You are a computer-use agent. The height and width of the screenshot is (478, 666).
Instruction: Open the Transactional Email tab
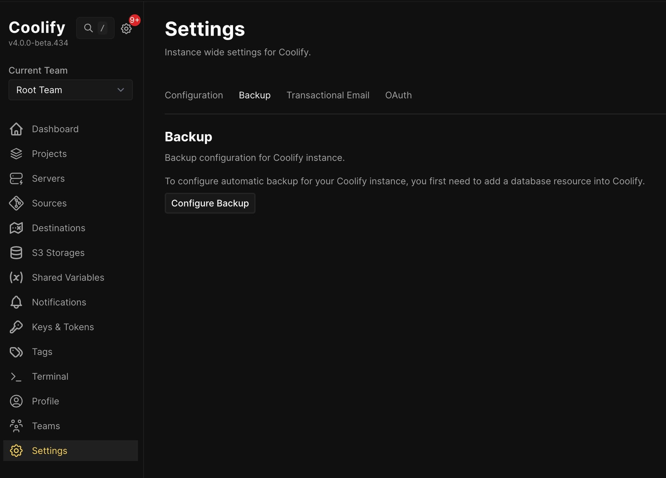point(328,95)
